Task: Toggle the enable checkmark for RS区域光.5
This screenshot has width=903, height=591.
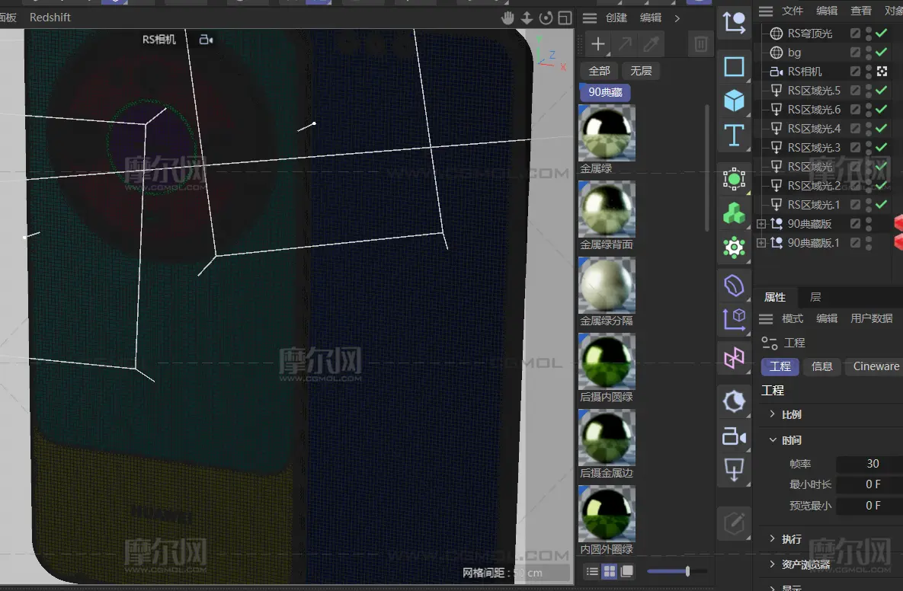Action: click(881, 91)
